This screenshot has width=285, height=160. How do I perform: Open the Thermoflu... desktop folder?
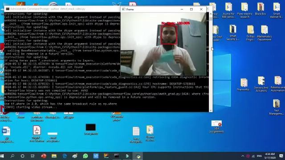(244, 84)
